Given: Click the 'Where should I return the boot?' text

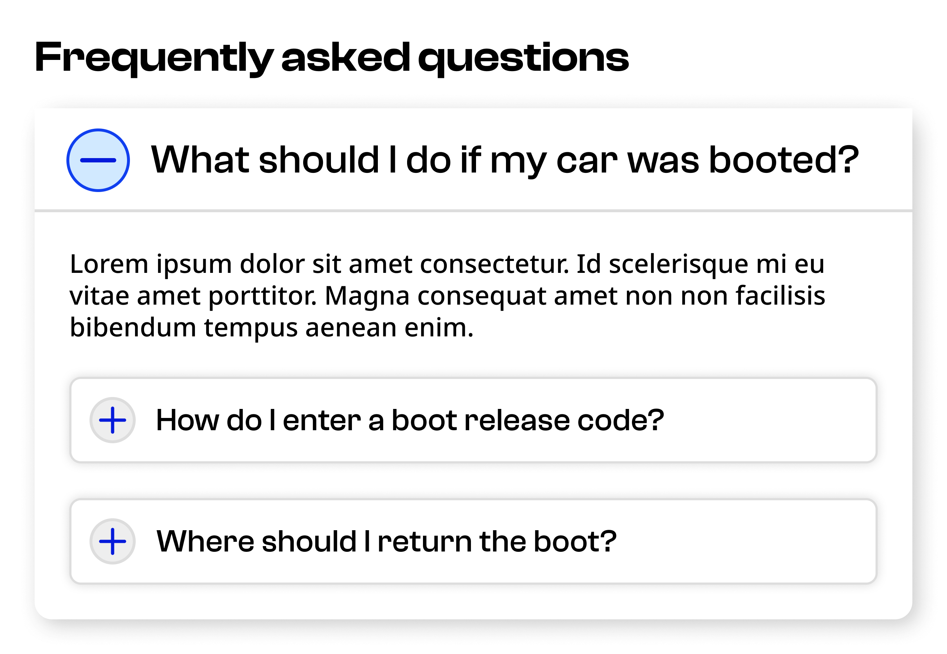Looking at the screenshot, I should tap(385, 541).
